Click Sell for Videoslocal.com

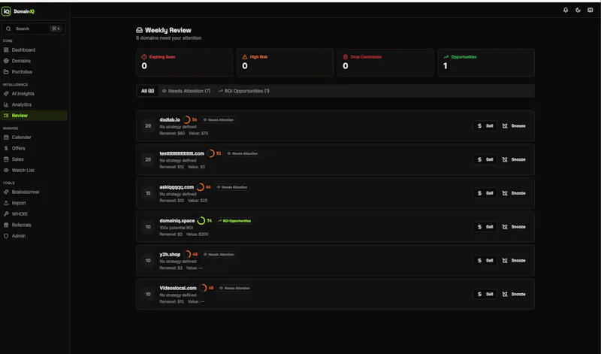coord(485,294)
